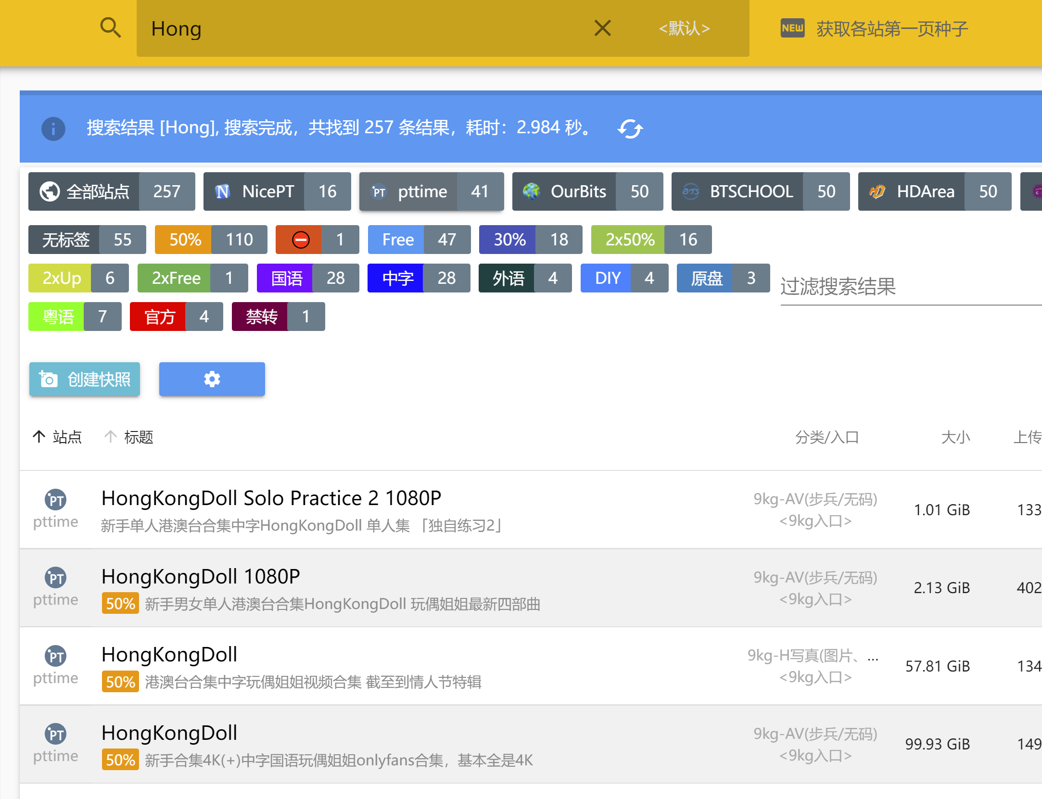Sort by site column arrow

(39, 437)
